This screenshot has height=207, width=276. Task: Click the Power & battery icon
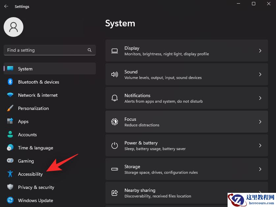click(x=114, y=145)
